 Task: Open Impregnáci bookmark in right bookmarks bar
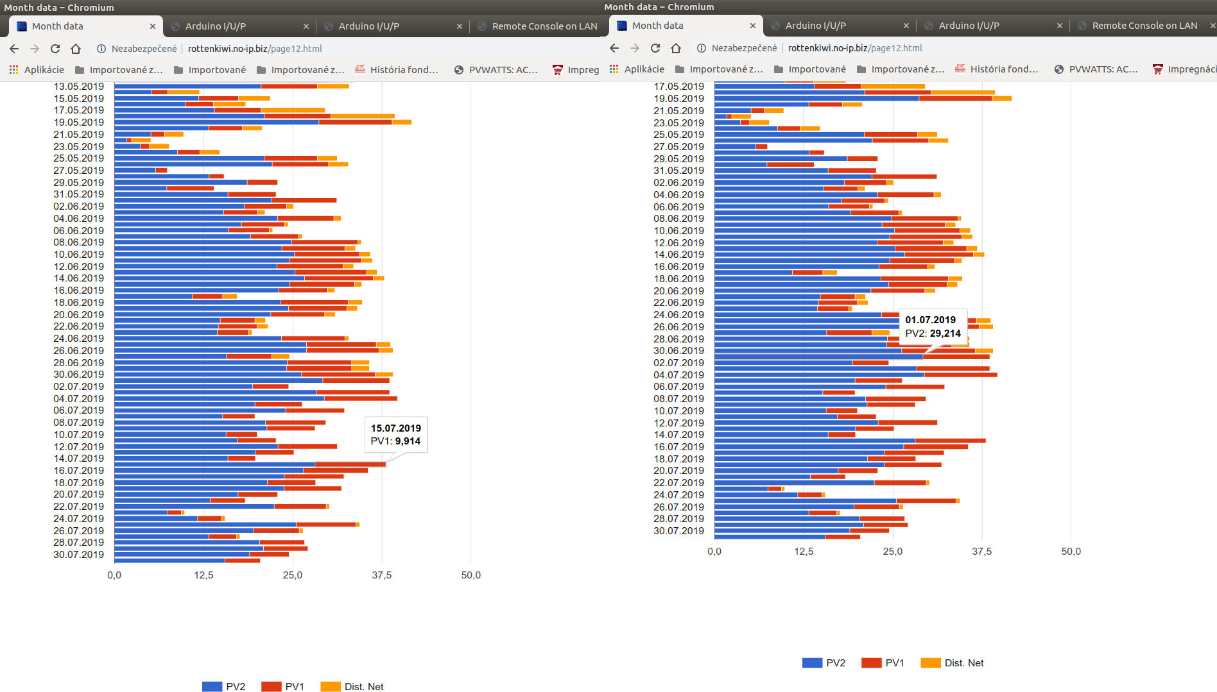(x=1184, y=69)
